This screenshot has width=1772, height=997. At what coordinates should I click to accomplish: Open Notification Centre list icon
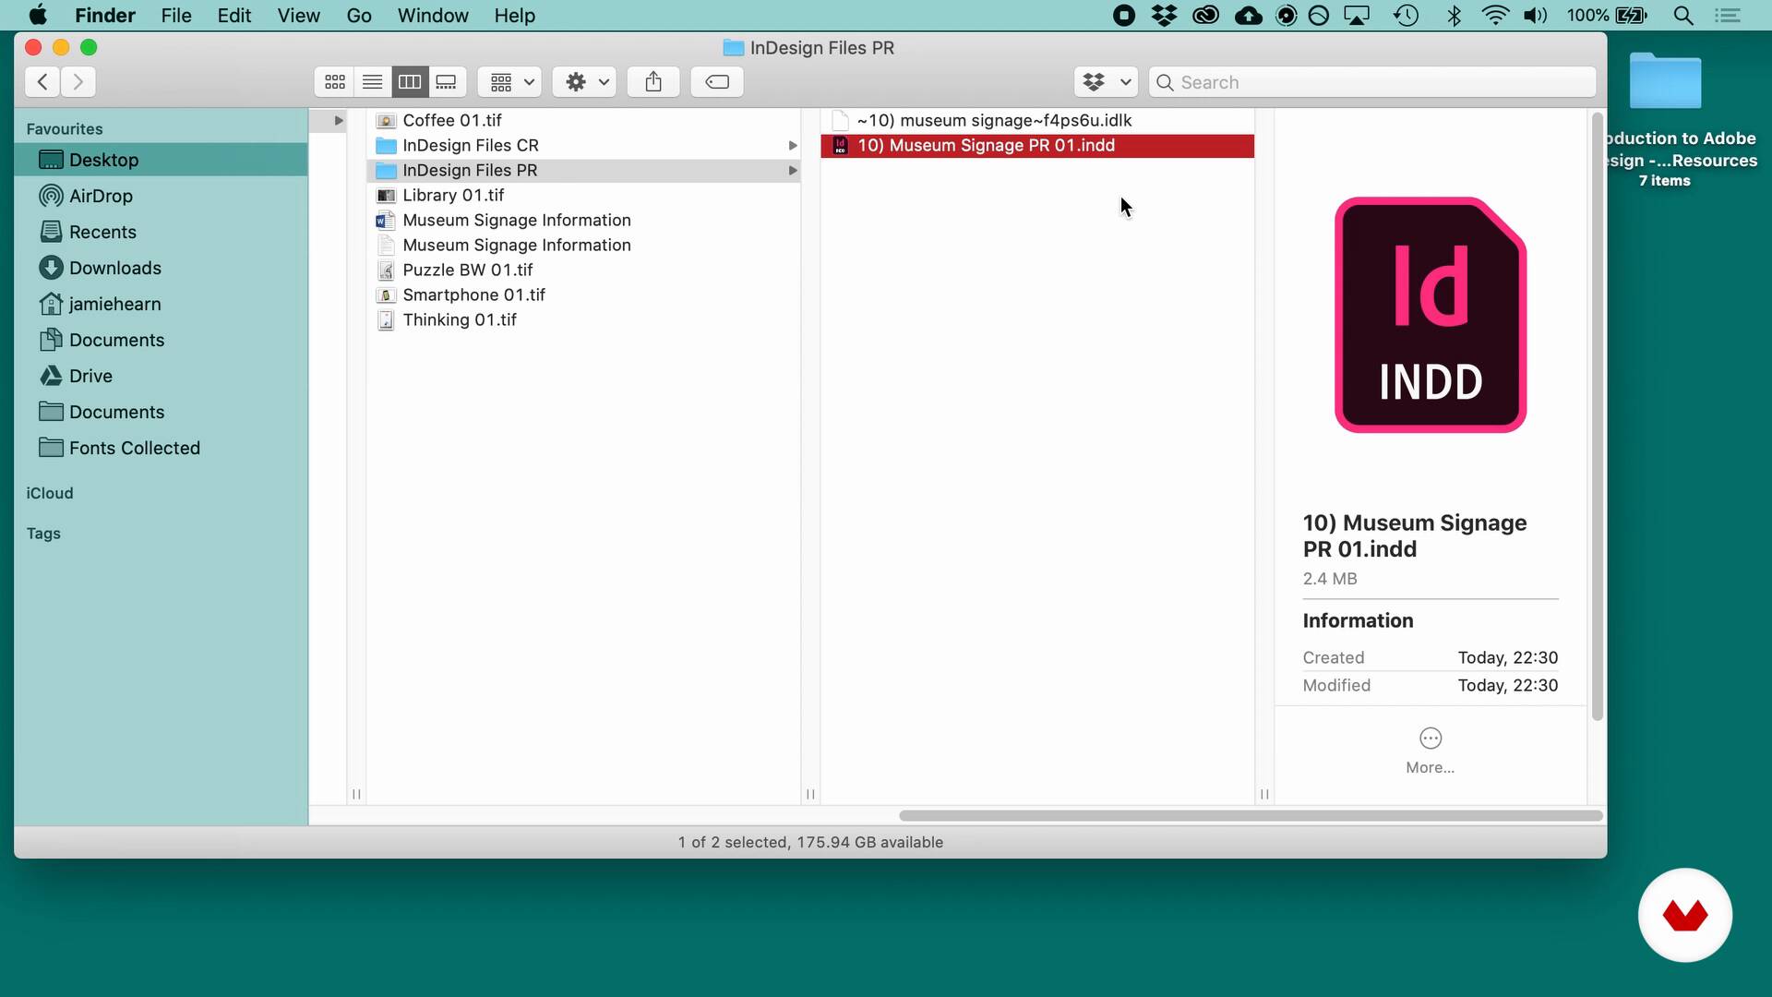point(1728,16)
